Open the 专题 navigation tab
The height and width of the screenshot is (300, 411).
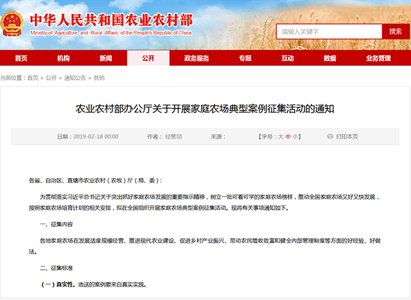pos(245,58)
